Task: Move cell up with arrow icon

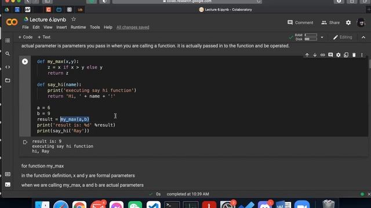Action: (x=307, y=55)
